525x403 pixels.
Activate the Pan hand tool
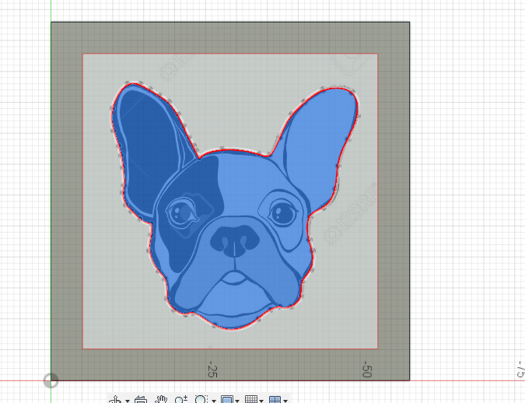coord(161,400)
